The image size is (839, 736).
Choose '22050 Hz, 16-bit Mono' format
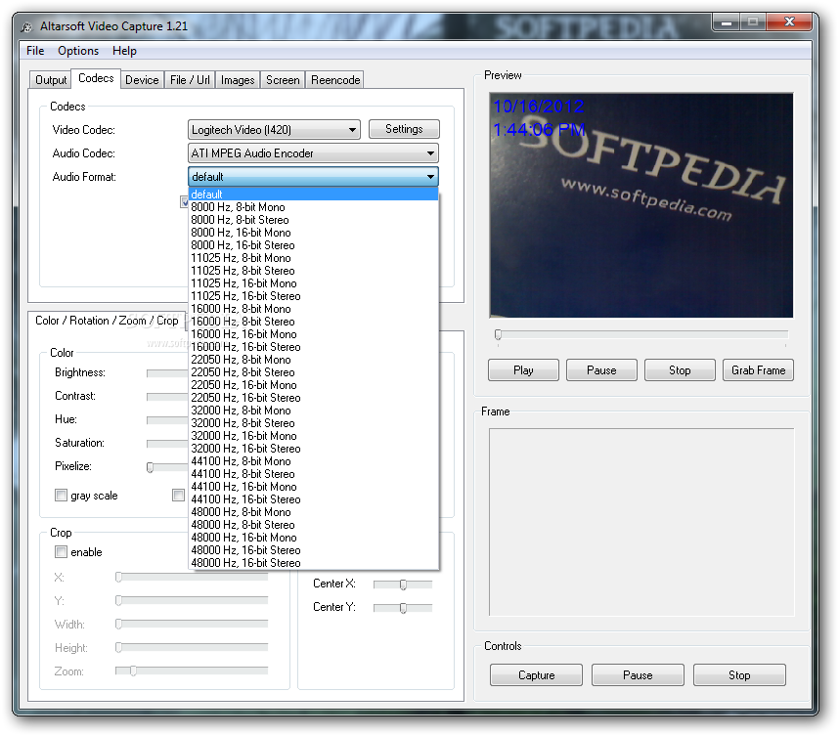click(313, 385)
